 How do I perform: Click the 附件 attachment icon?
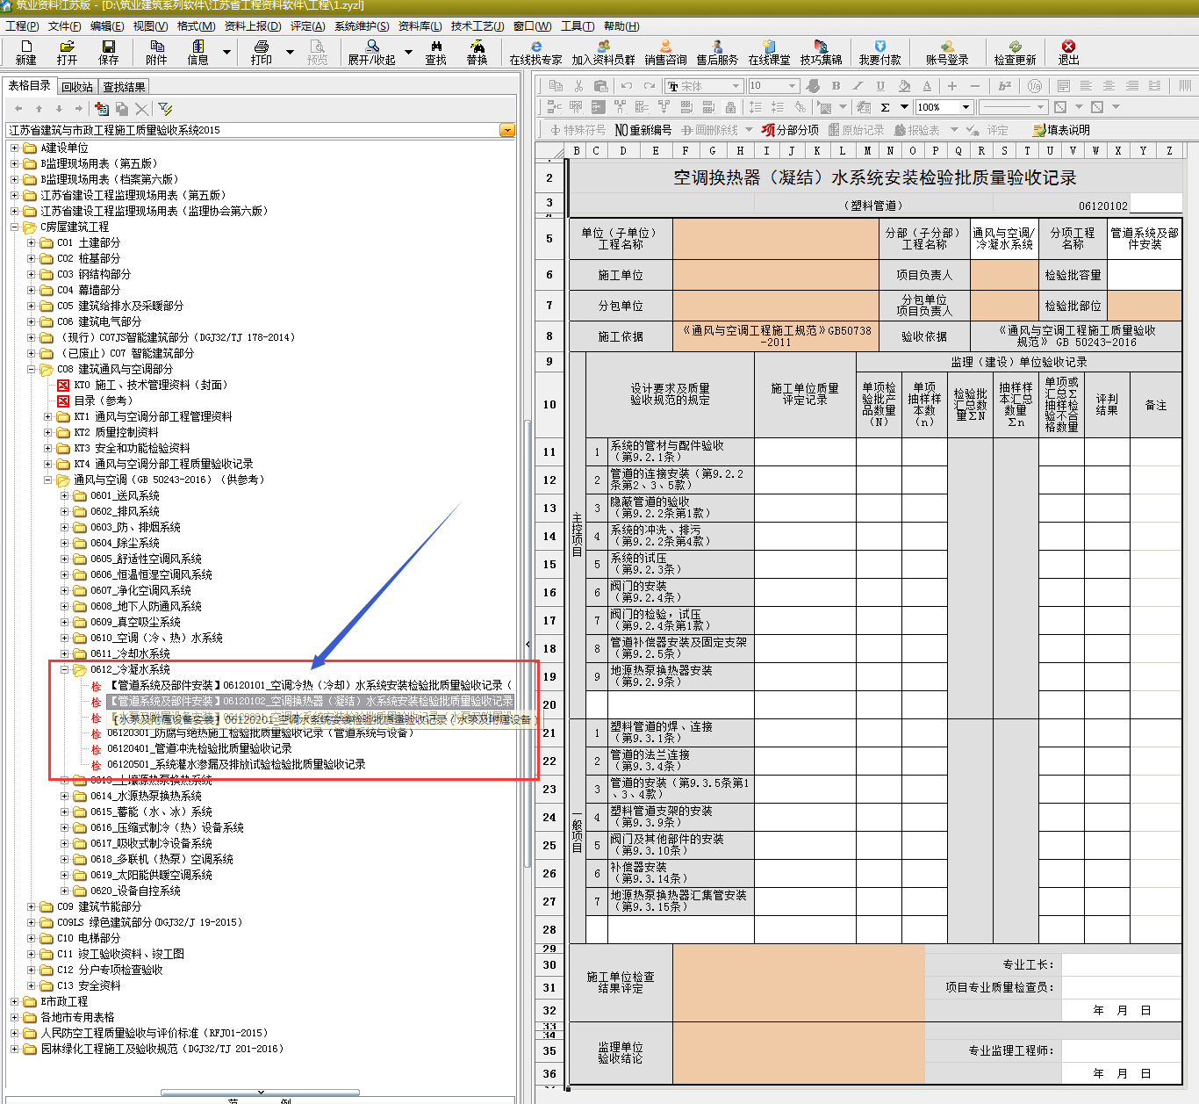156,52
